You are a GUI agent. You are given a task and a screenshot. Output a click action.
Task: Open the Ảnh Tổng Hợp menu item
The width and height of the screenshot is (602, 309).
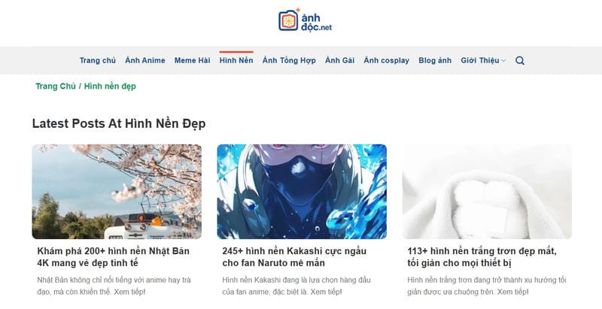click(289, 61)
